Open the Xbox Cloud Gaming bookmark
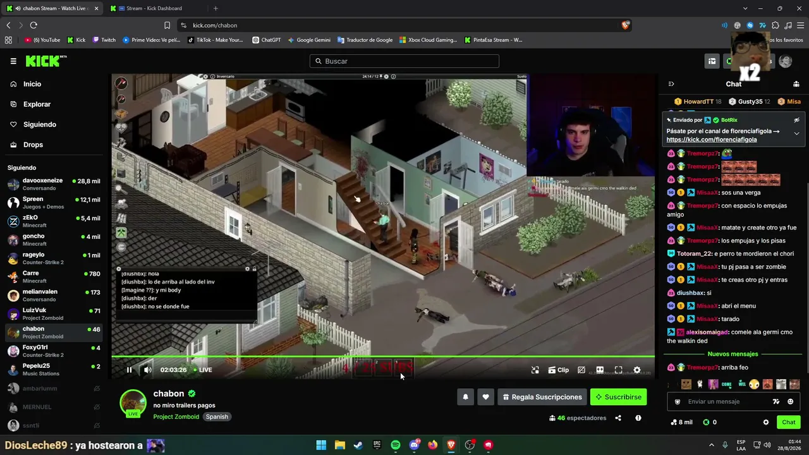 point(428,40)
